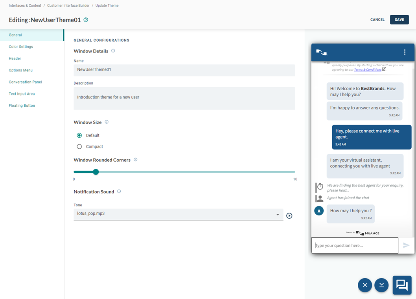Screen dimensions: 416x299
Task: Click the down-chevron minimize icon beside the launcher
Action: pos(381,285)
